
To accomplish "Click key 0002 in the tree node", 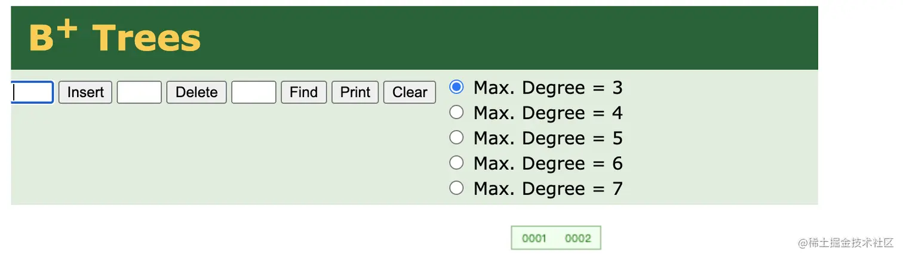I will pos(578,238).
